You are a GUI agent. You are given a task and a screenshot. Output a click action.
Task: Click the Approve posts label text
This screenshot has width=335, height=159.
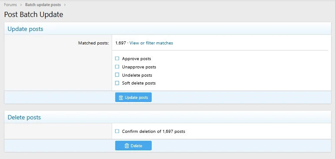coord(136,59)
